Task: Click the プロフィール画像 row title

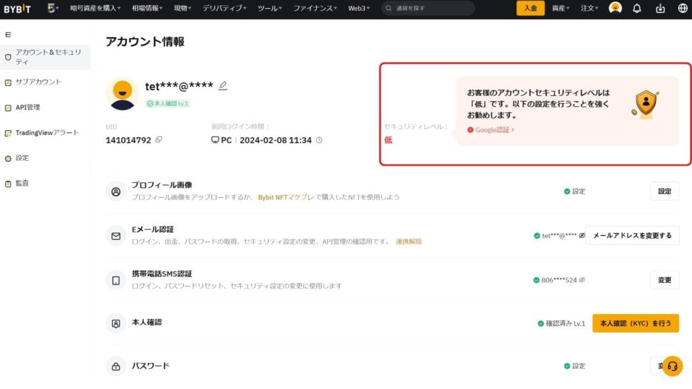Action: pos(162,185)
